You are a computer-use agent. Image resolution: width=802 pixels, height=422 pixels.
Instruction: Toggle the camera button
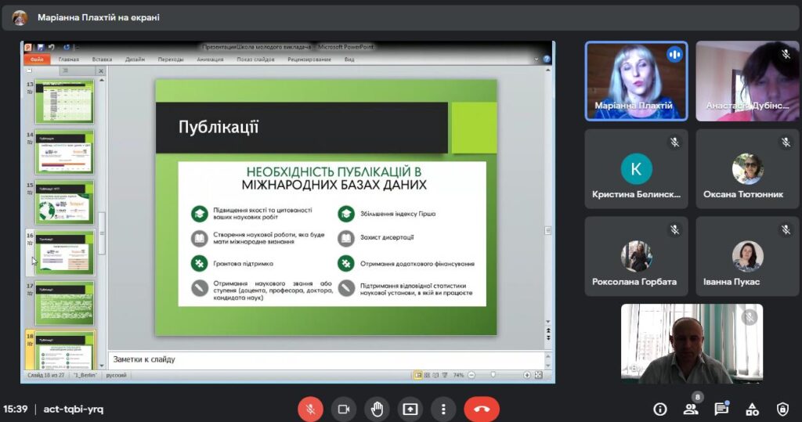pyautogui.click(x=343, y=409)
